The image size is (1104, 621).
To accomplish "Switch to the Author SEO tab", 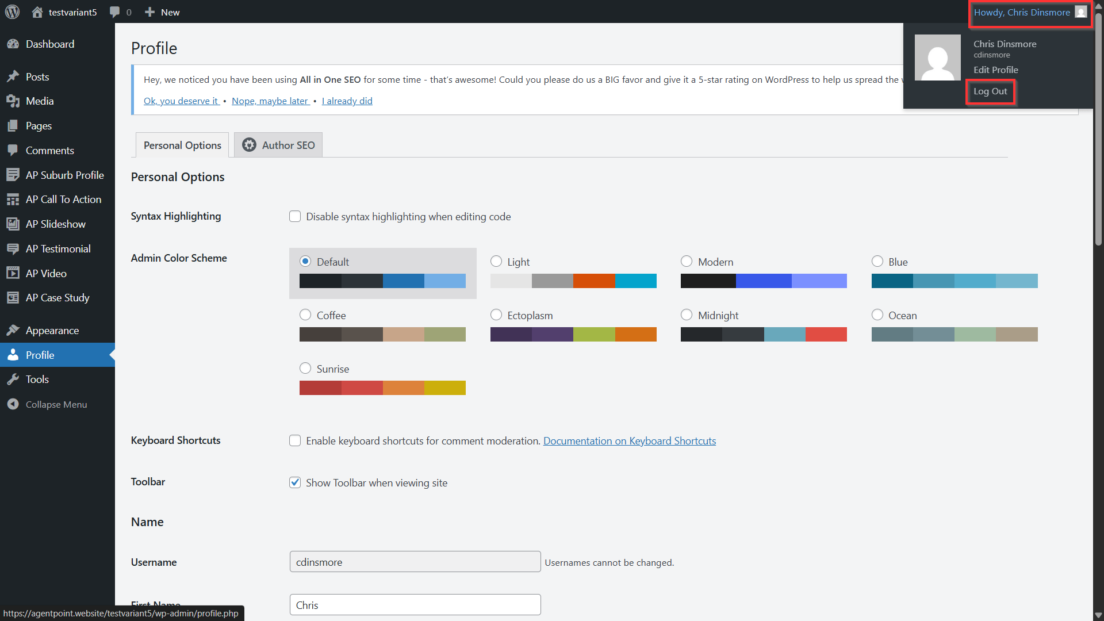I will click(x=278, y=145).
